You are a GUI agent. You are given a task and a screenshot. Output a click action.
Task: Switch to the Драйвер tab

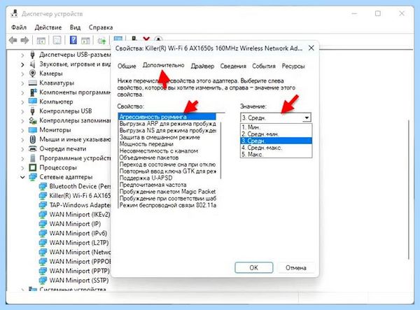(202, 66)
